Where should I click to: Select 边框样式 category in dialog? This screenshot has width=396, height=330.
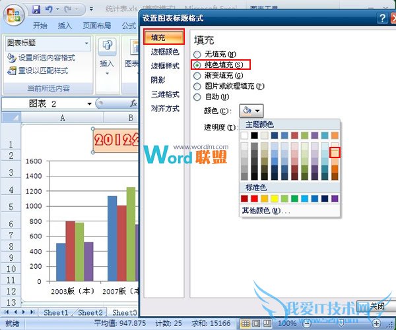pos(164,66)
